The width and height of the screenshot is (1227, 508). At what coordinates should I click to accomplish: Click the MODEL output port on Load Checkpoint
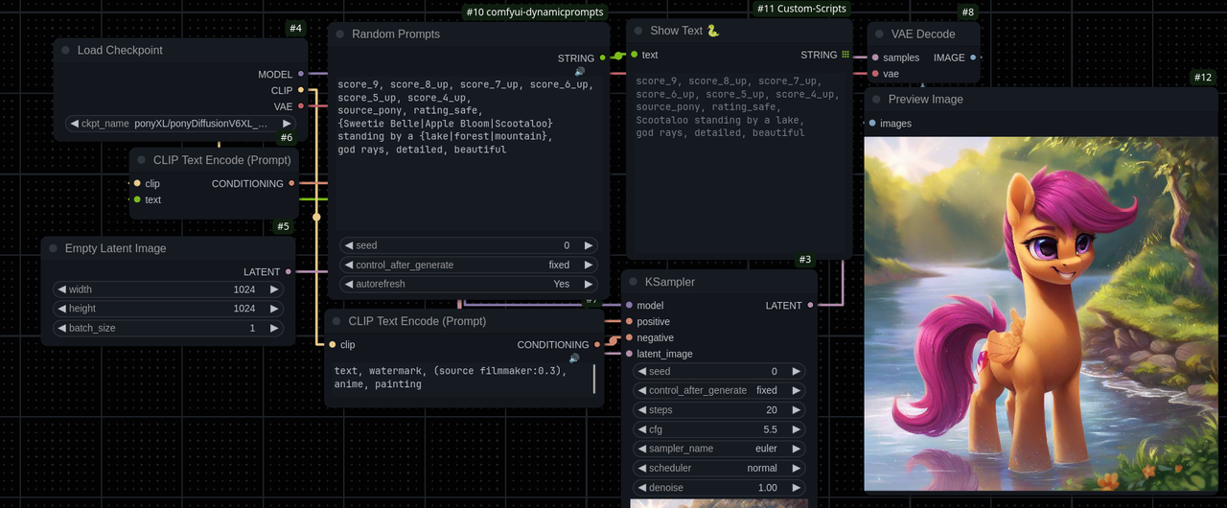point(301,74)
